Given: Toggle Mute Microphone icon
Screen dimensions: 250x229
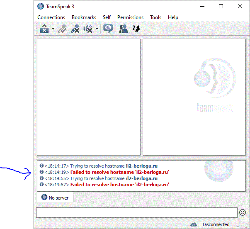Looking at the screenshot, I should 75,29.
